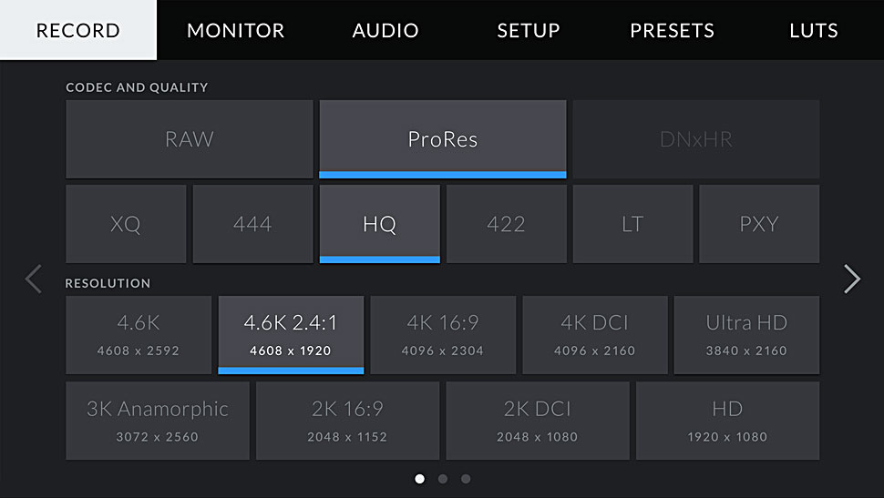Open the LUTS tab

814,30
